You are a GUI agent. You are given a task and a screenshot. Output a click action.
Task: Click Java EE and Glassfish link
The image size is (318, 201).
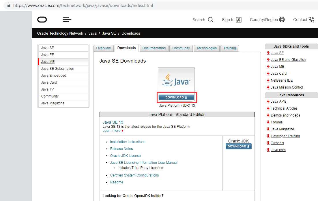tap(288, 60)
